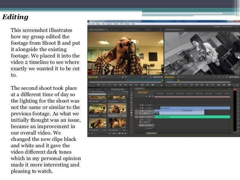Expand the Master track
This screenshot has width=240, height=180.
coord(146,128)
